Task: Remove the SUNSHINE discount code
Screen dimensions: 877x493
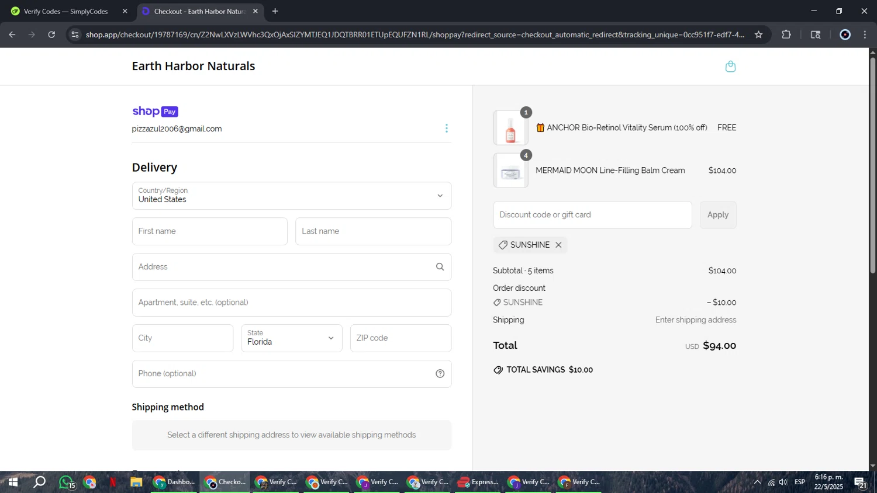Action: (x=558, y=245)
